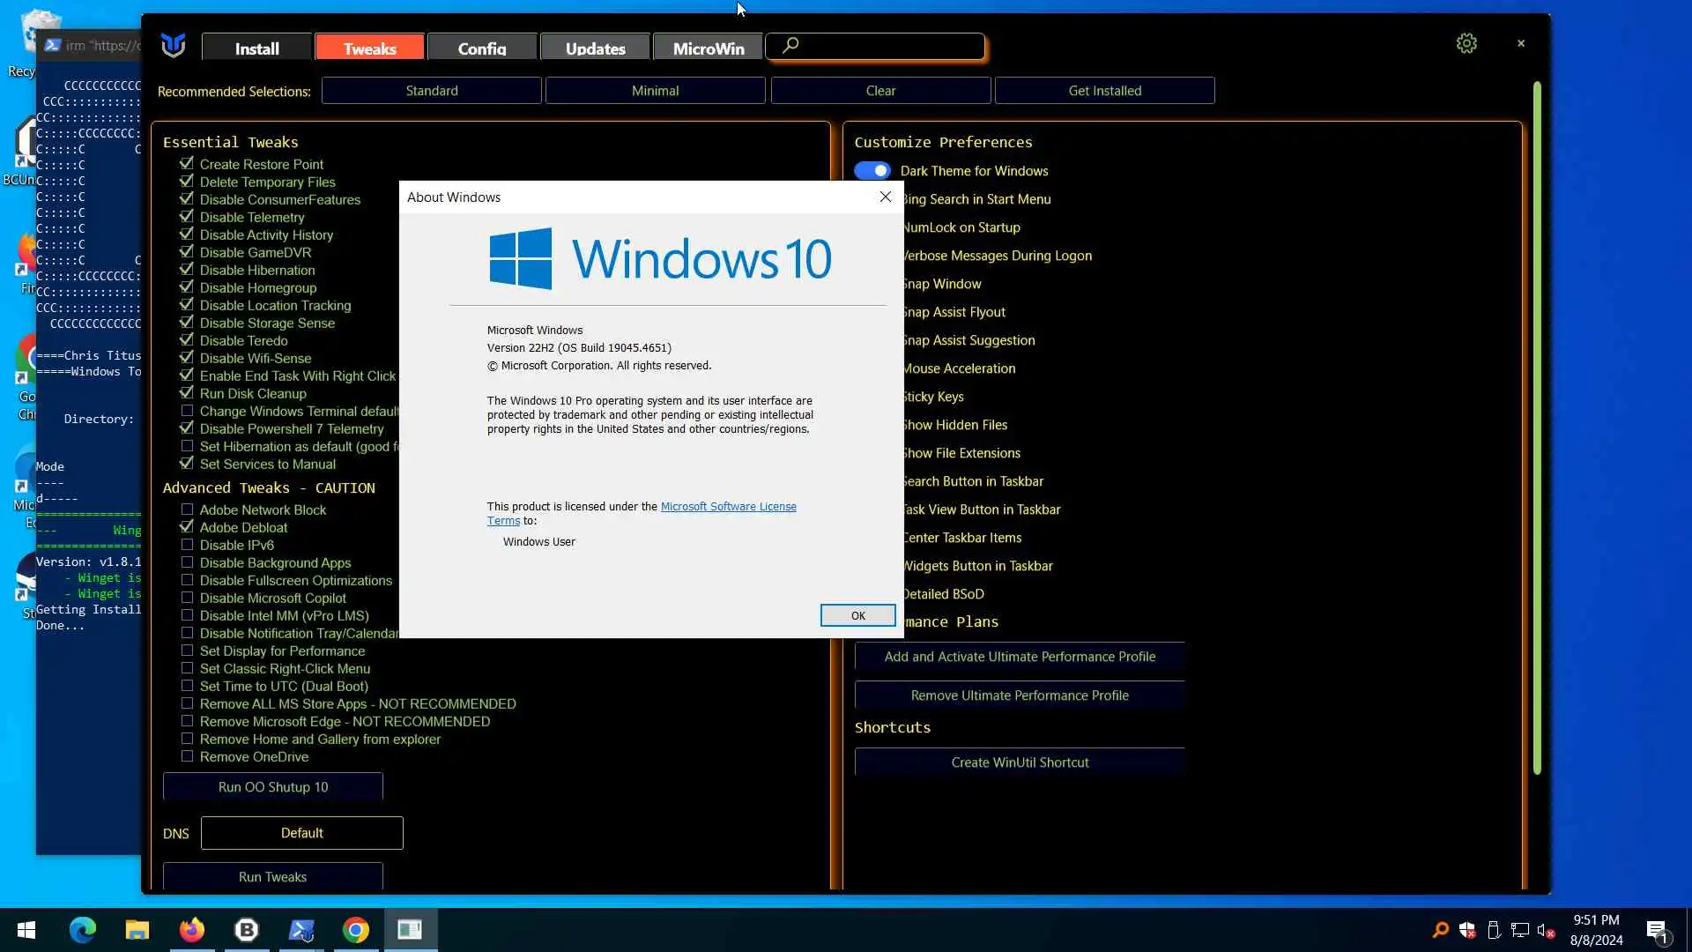Viewport: 1692px width, 952px height.
Task: Check Disable IPv6 option
Action: [x=187, y=545]
